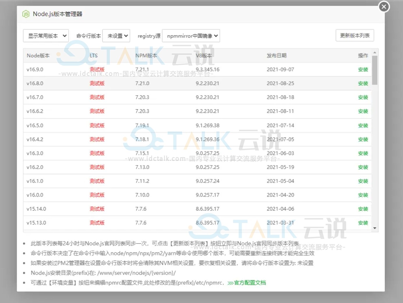Select the v15.13.0 version cell
This screenshot has width=403, height=303.
tap(36, 223)
